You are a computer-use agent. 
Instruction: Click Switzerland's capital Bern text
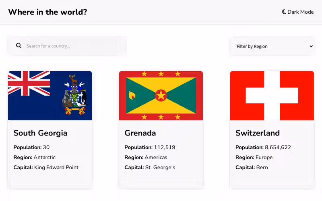262,168
